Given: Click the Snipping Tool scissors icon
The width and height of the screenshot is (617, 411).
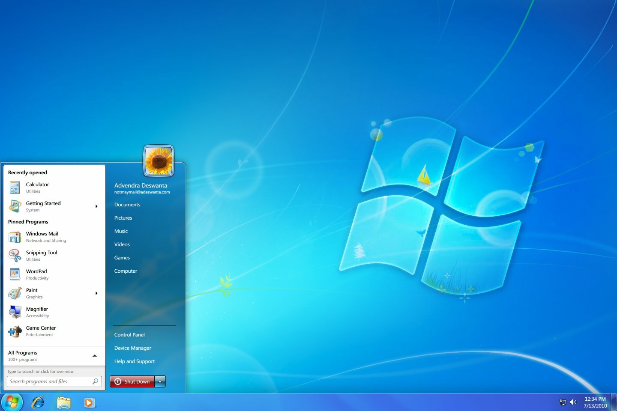Looking at the screenshot, I should (x=15, y=256).
